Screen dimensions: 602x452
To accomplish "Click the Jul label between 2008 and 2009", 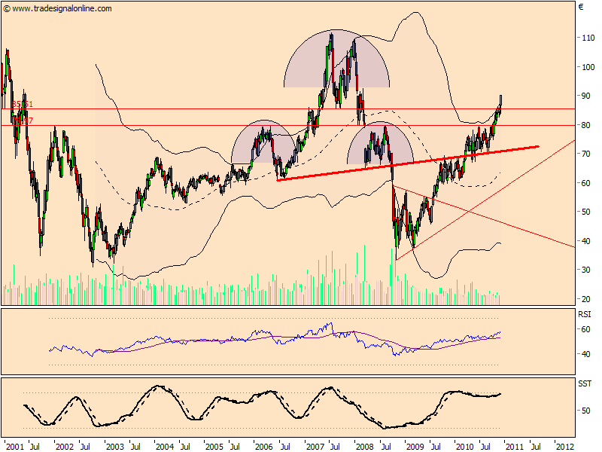I will pyautogui.click(x=385, y=447).
